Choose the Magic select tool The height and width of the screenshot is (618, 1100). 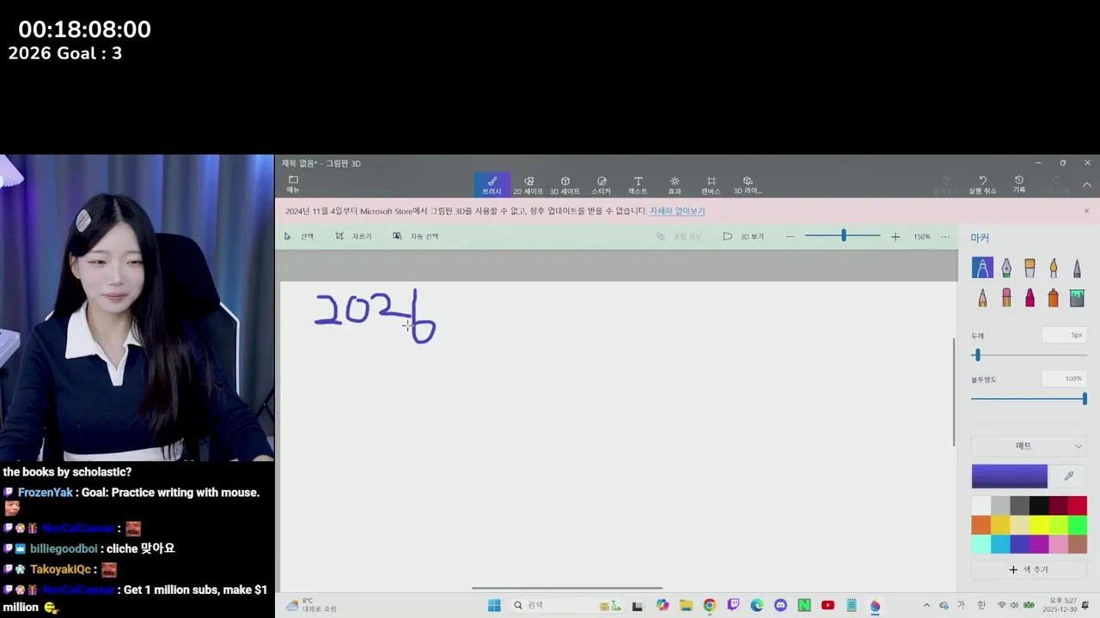click(x=416, y=236)
